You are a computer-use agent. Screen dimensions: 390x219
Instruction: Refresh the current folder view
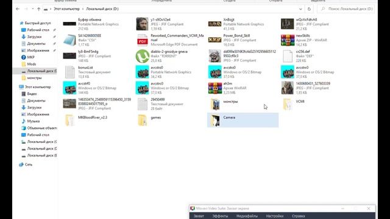pos(309,9)
